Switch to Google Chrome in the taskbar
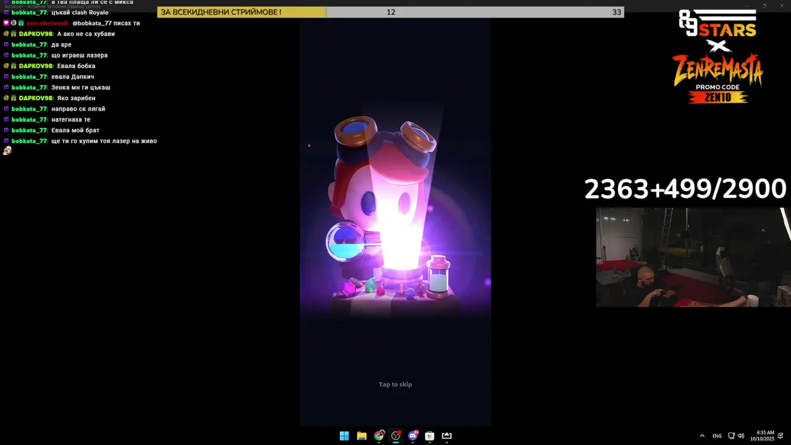Screen dimensions: 791x445 (x=379, y=436)
